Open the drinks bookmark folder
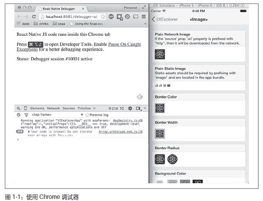The width and height of the screenshot is (263, 201). [41, 24]
